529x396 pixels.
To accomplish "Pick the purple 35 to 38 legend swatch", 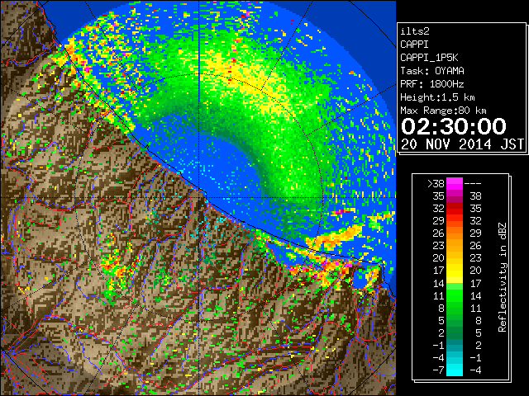I will (x=455, y=196).
